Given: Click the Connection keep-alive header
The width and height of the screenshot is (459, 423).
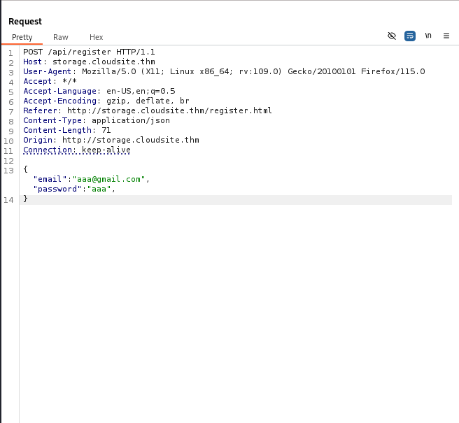Looking at the screenshot, I should coord(77,150).
